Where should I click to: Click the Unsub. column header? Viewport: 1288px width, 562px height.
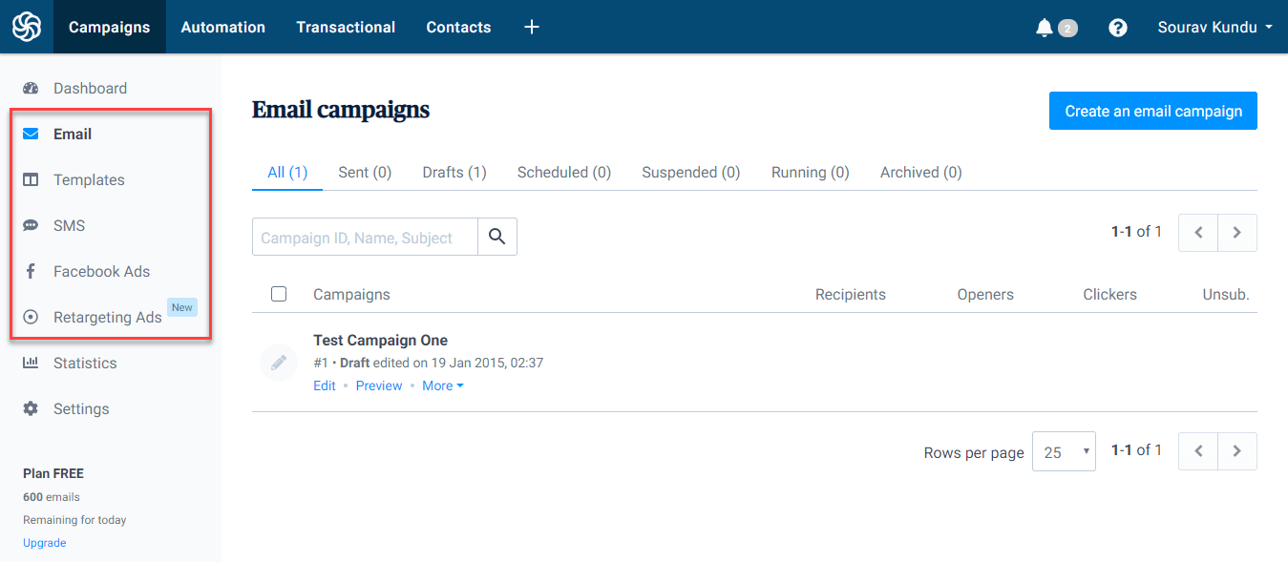(x=1226, y=295)
